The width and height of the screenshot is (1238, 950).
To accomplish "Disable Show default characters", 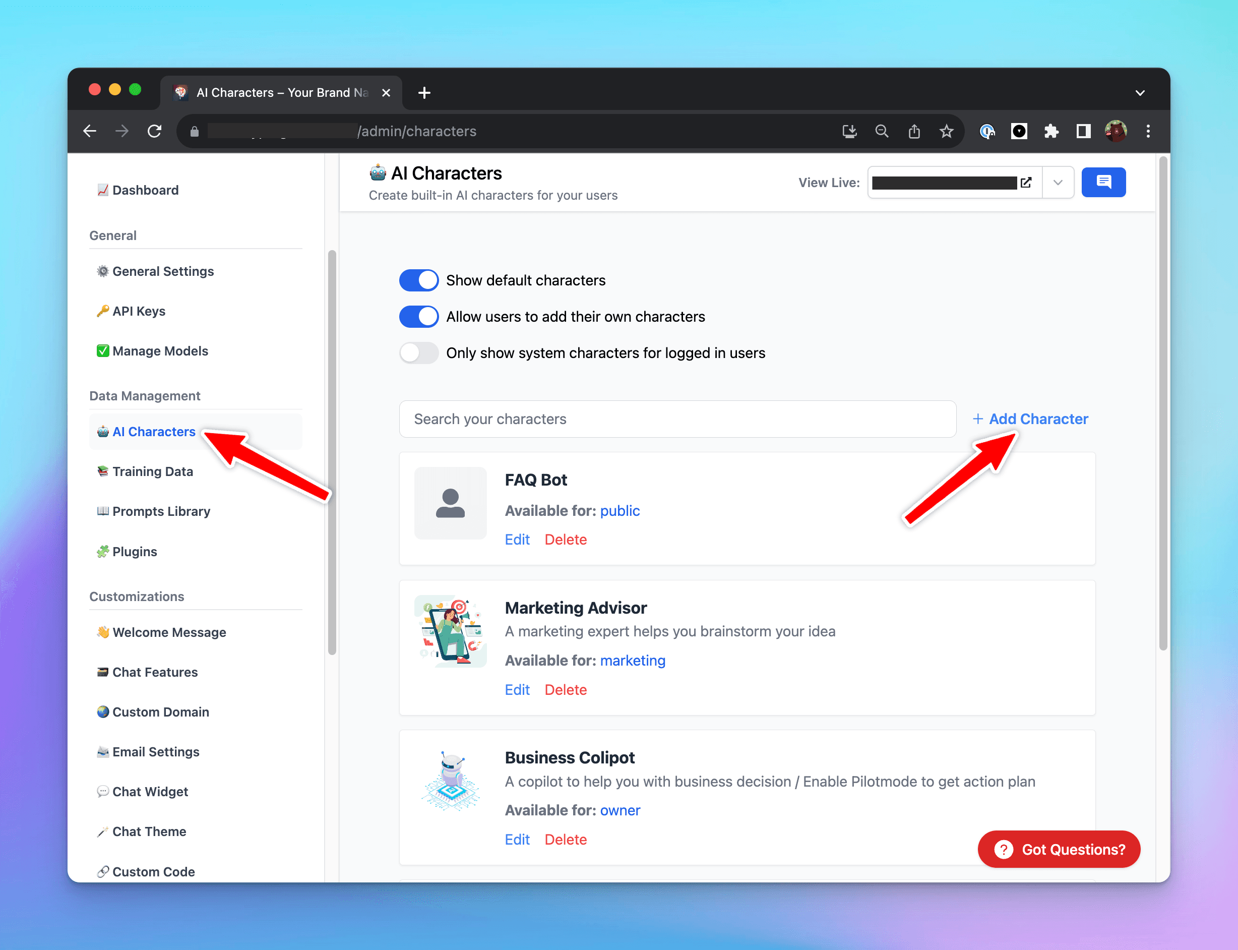I will coord(418,280).
